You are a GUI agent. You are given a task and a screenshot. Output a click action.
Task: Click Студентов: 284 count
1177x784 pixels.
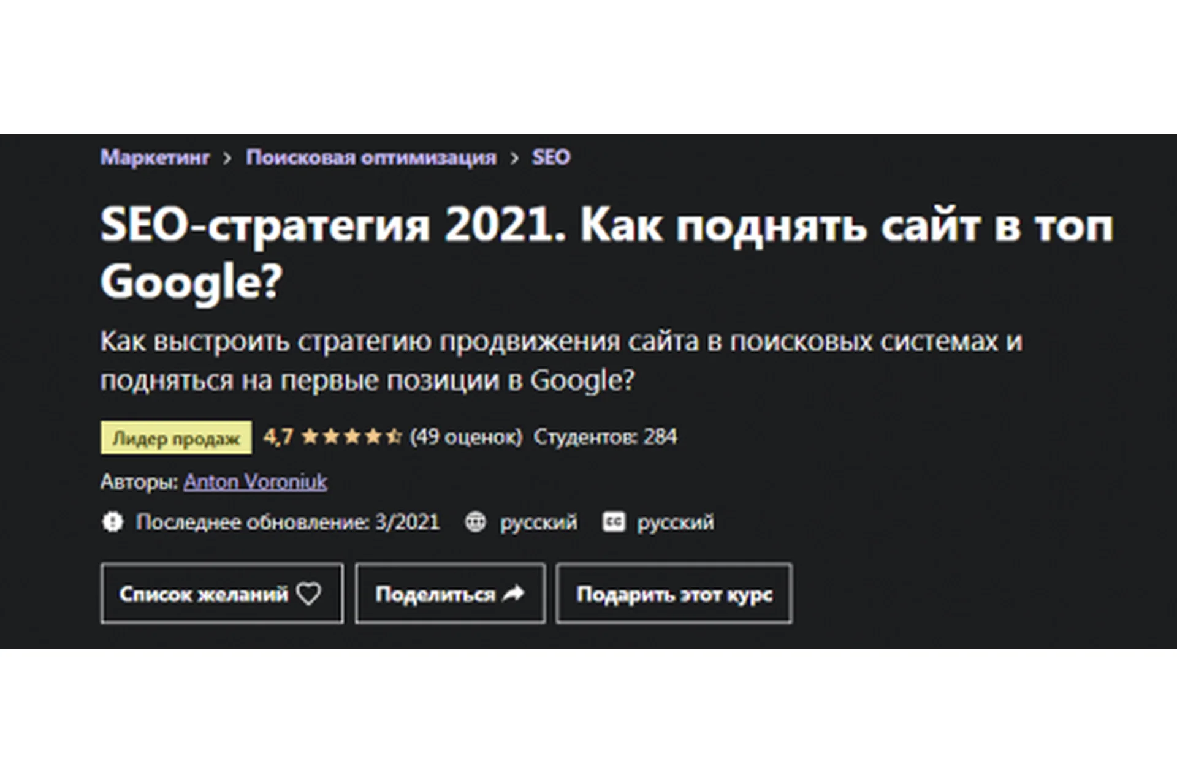605,436
